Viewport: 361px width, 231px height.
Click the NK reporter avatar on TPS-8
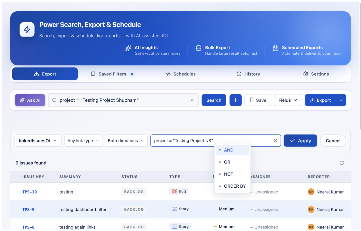pyautogui.click(x=311, y=227)
